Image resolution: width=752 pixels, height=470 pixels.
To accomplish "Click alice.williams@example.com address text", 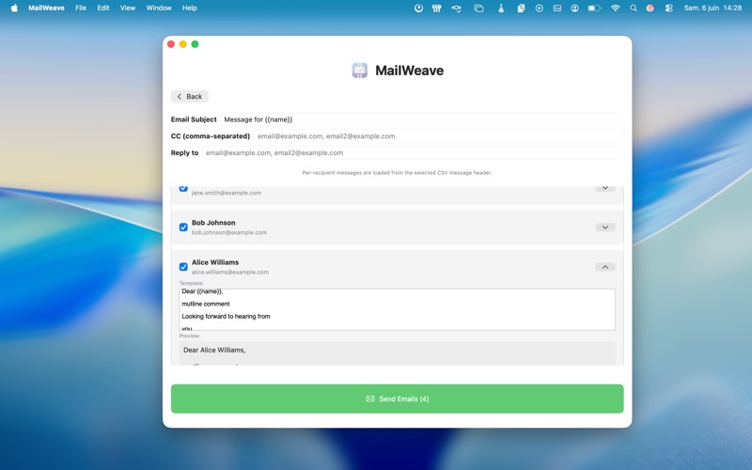I will [x=230, y=273].
